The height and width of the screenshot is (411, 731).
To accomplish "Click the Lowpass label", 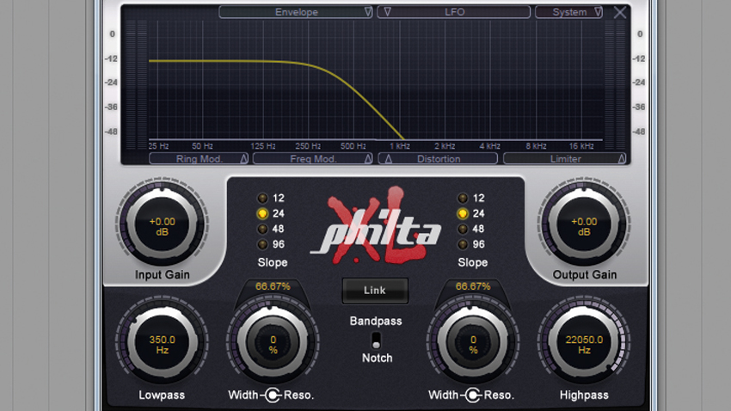I will [162, 396].
